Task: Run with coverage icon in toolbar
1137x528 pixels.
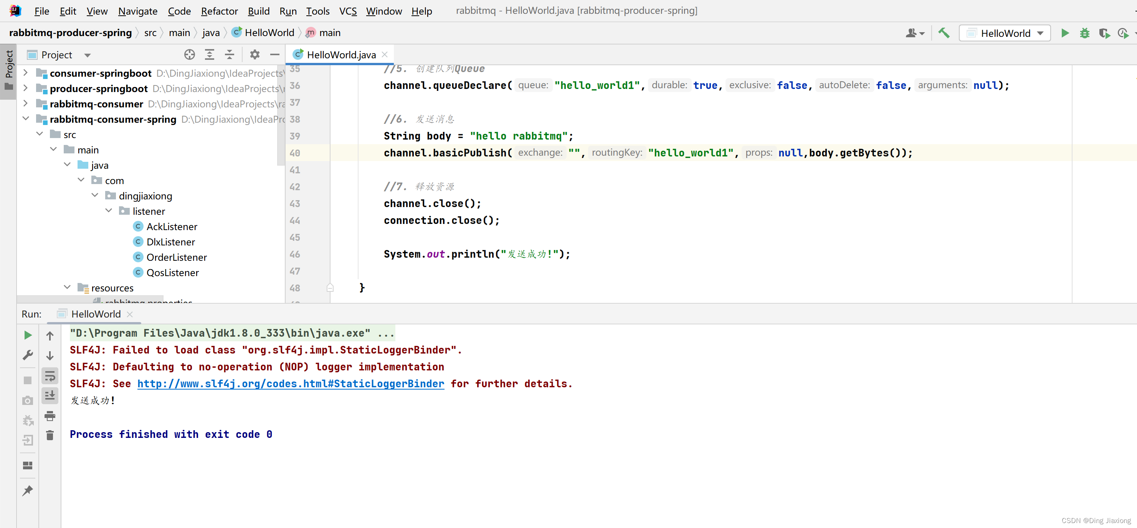Action: click(x=1104, y=33)
